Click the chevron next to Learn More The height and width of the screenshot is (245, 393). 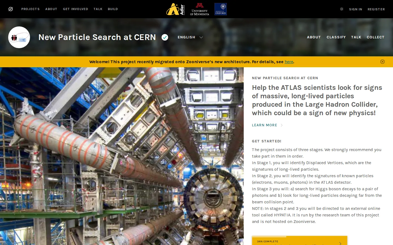click(282, 125)
